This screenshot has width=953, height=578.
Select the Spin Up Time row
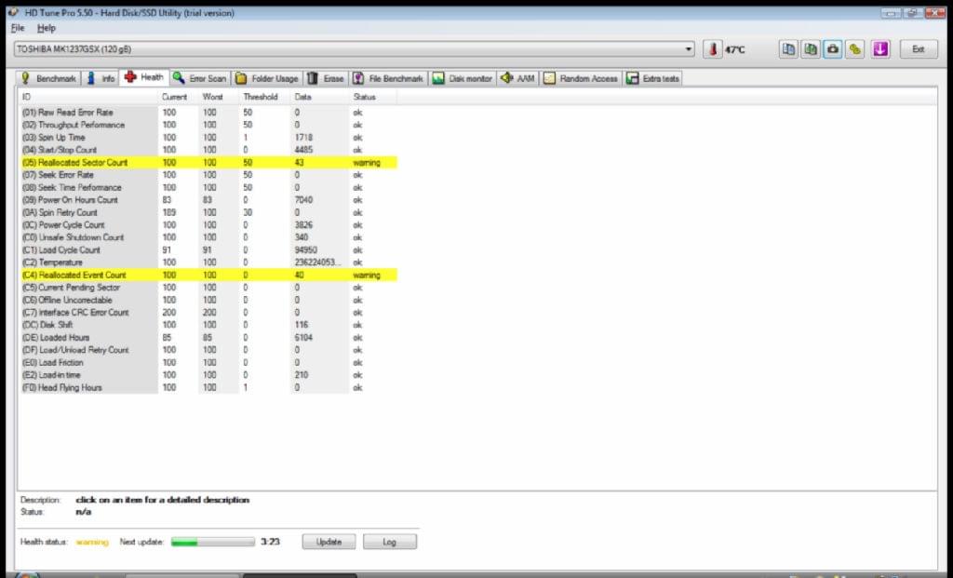(x=208, y=138)
